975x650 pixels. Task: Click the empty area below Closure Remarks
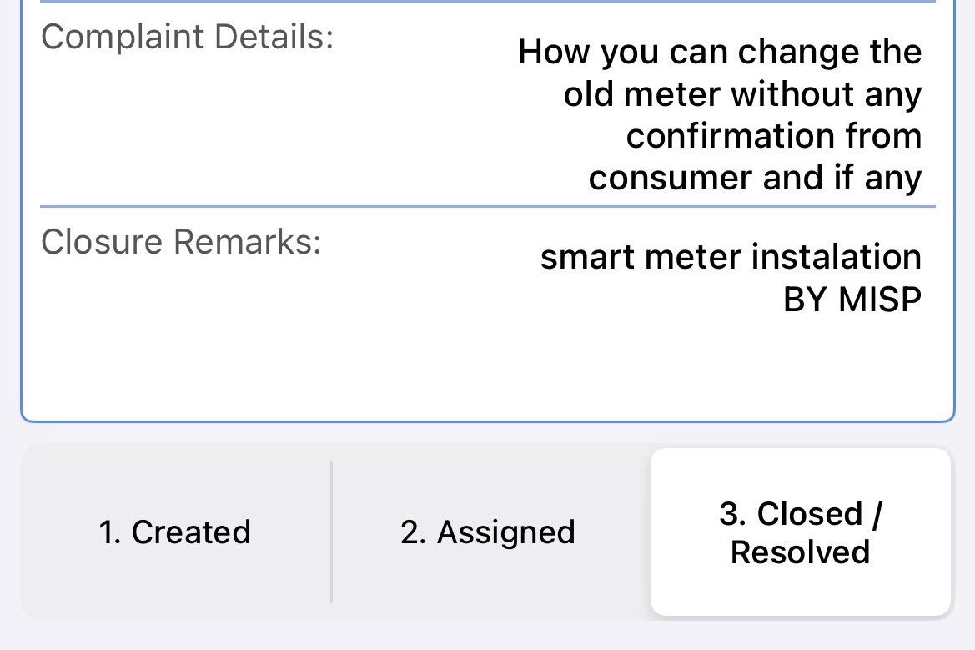pyautogui.click(x=487, y=367)
